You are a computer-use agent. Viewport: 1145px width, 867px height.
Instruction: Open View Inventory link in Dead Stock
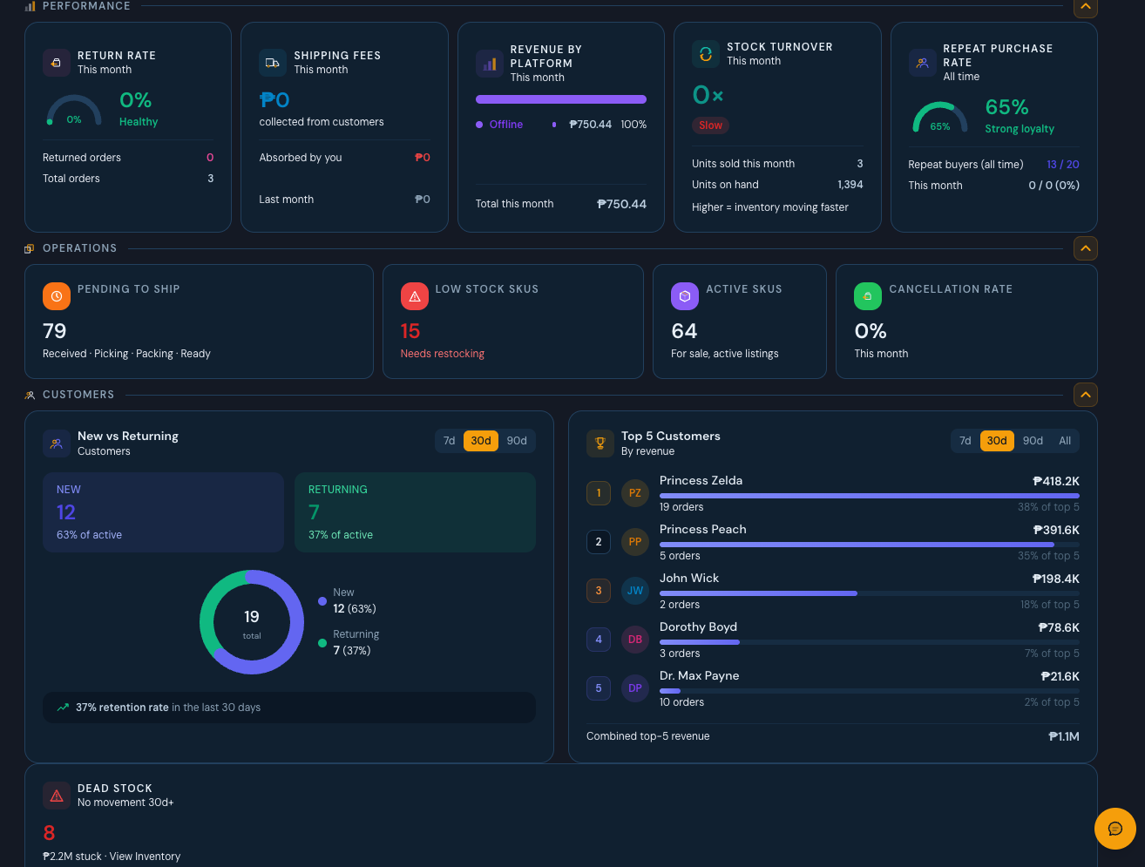tap(145, 857)
